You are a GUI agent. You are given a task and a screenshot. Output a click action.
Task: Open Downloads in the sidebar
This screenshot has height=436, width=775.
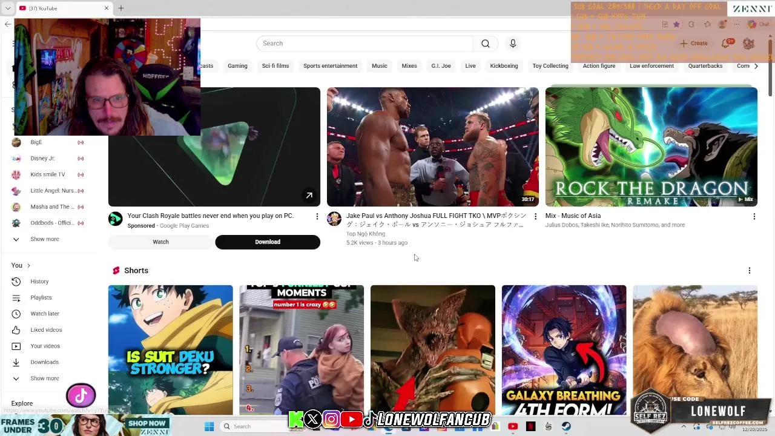coord(44,362)
